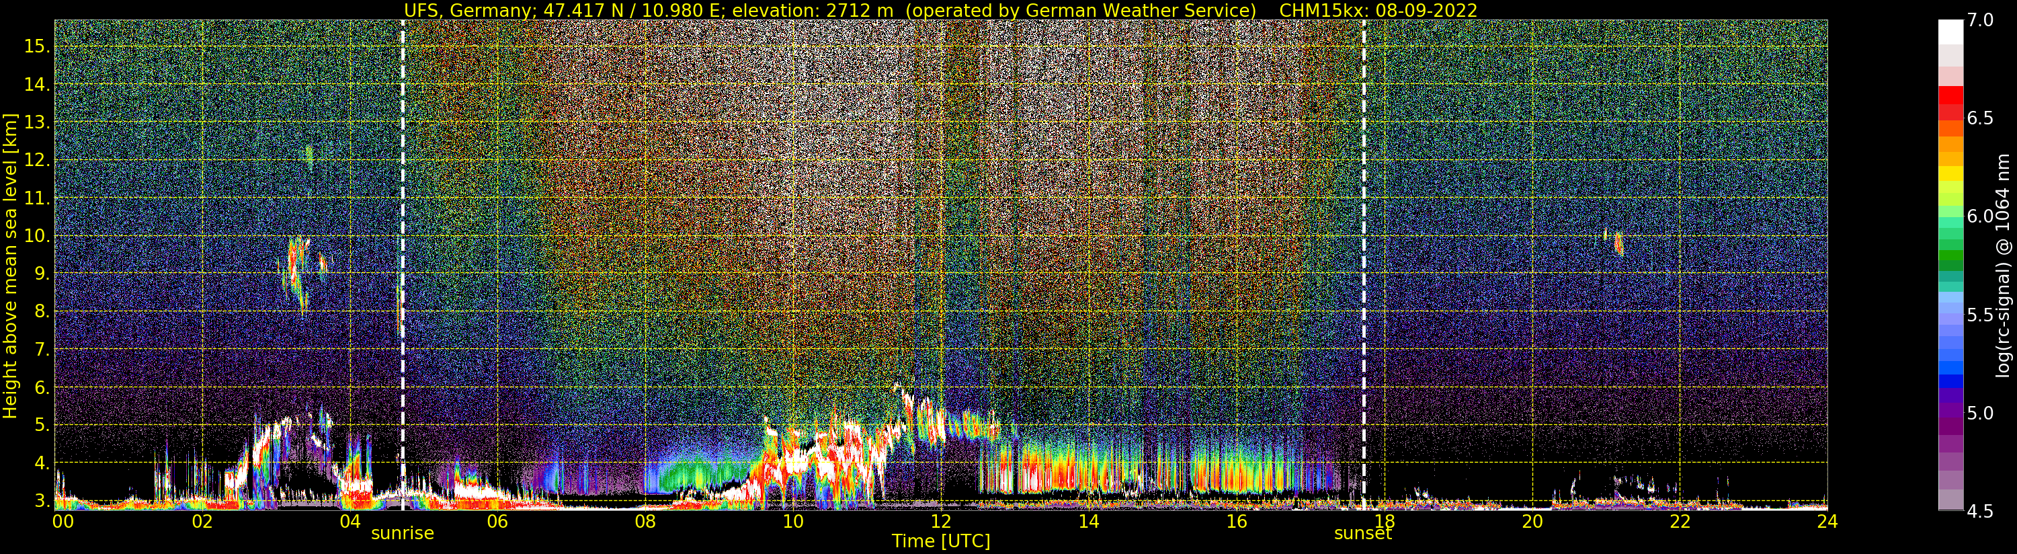The width and height of the screenshot is (2017, 554).
Task: Click the y-axis tick label '6.'
Action: 42,387
